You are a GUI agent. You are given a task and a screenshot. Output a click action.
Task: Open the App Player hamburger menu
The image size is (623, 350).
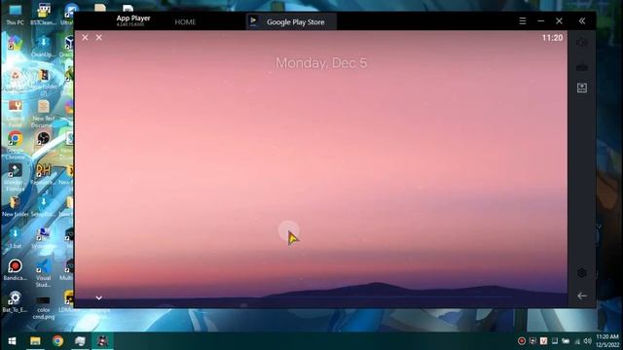point(523,21)
